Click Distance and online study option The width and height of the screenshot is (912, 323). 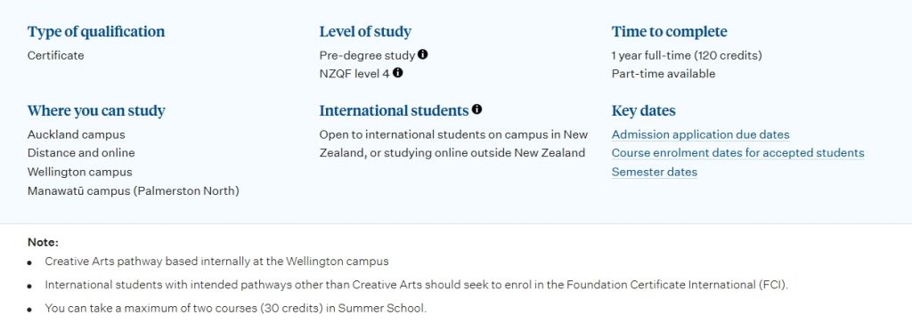click(x=81, y=153)
